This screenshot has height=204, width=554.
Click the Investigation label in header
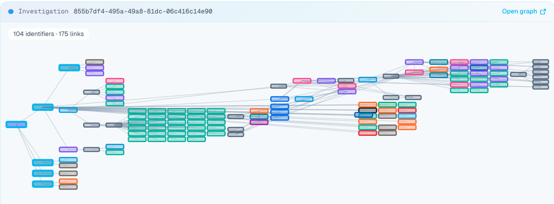click(43, 11)
